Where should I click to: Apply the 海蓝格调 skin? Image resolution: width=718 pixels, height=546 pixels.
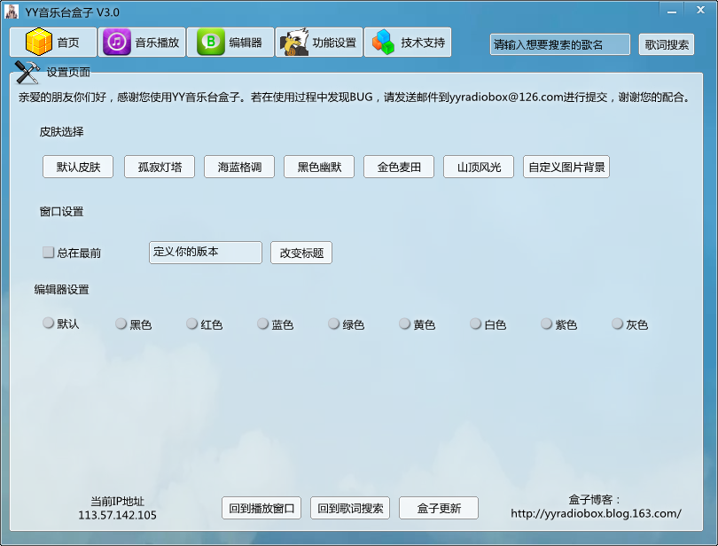pos(239,167)
